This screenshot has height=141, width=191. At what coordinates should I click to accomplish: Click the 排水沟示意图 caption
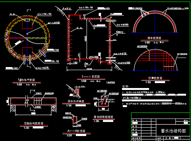[76, 101]
